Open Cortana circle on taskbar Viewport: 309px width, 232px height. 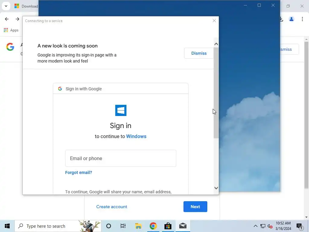109,226
